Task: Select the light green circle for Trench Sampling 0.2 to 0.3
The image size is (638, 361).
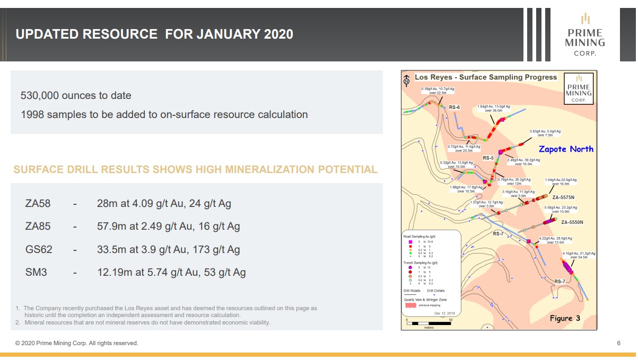Action: pos(411,280)
